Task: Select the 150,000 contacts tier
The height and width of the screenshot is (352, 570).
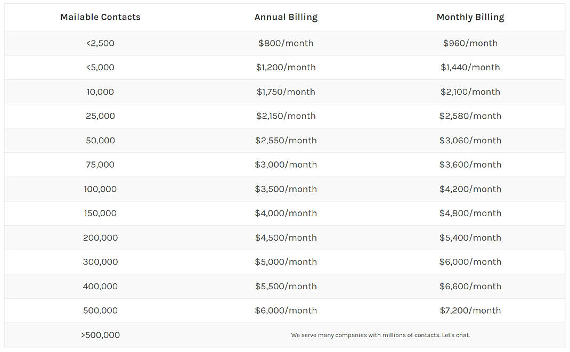Action: 100,213
